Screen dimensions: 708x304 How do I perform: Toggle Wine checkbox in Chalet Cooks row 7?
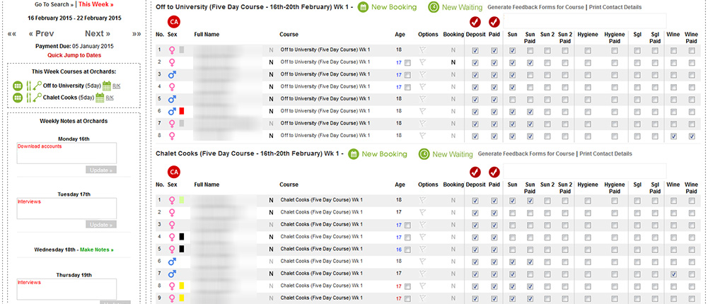pos(673,274)
